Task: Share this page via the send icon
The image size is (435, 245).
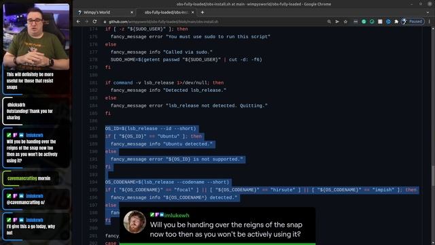Action: [337, 22]
